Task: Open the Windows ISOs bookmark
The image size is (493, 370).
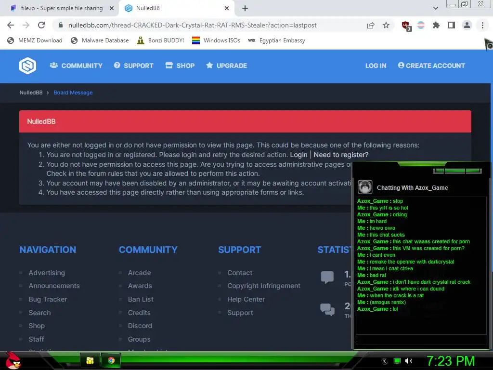Action: point(216,40)
